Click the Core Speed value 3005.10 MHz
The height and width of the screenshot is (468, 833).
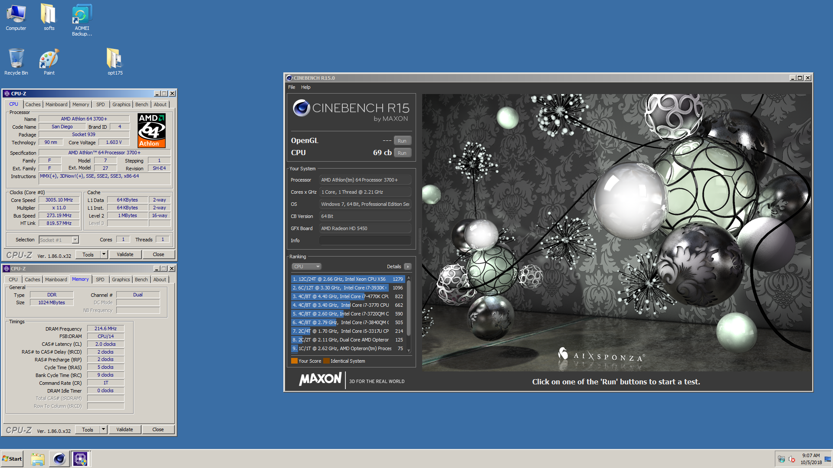click(59, 200)
